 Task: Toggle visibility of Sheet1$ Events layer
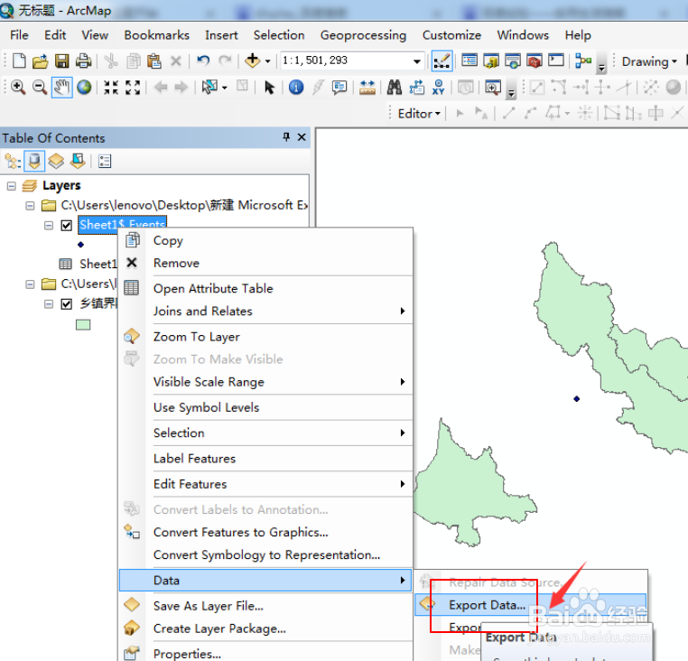66,225
